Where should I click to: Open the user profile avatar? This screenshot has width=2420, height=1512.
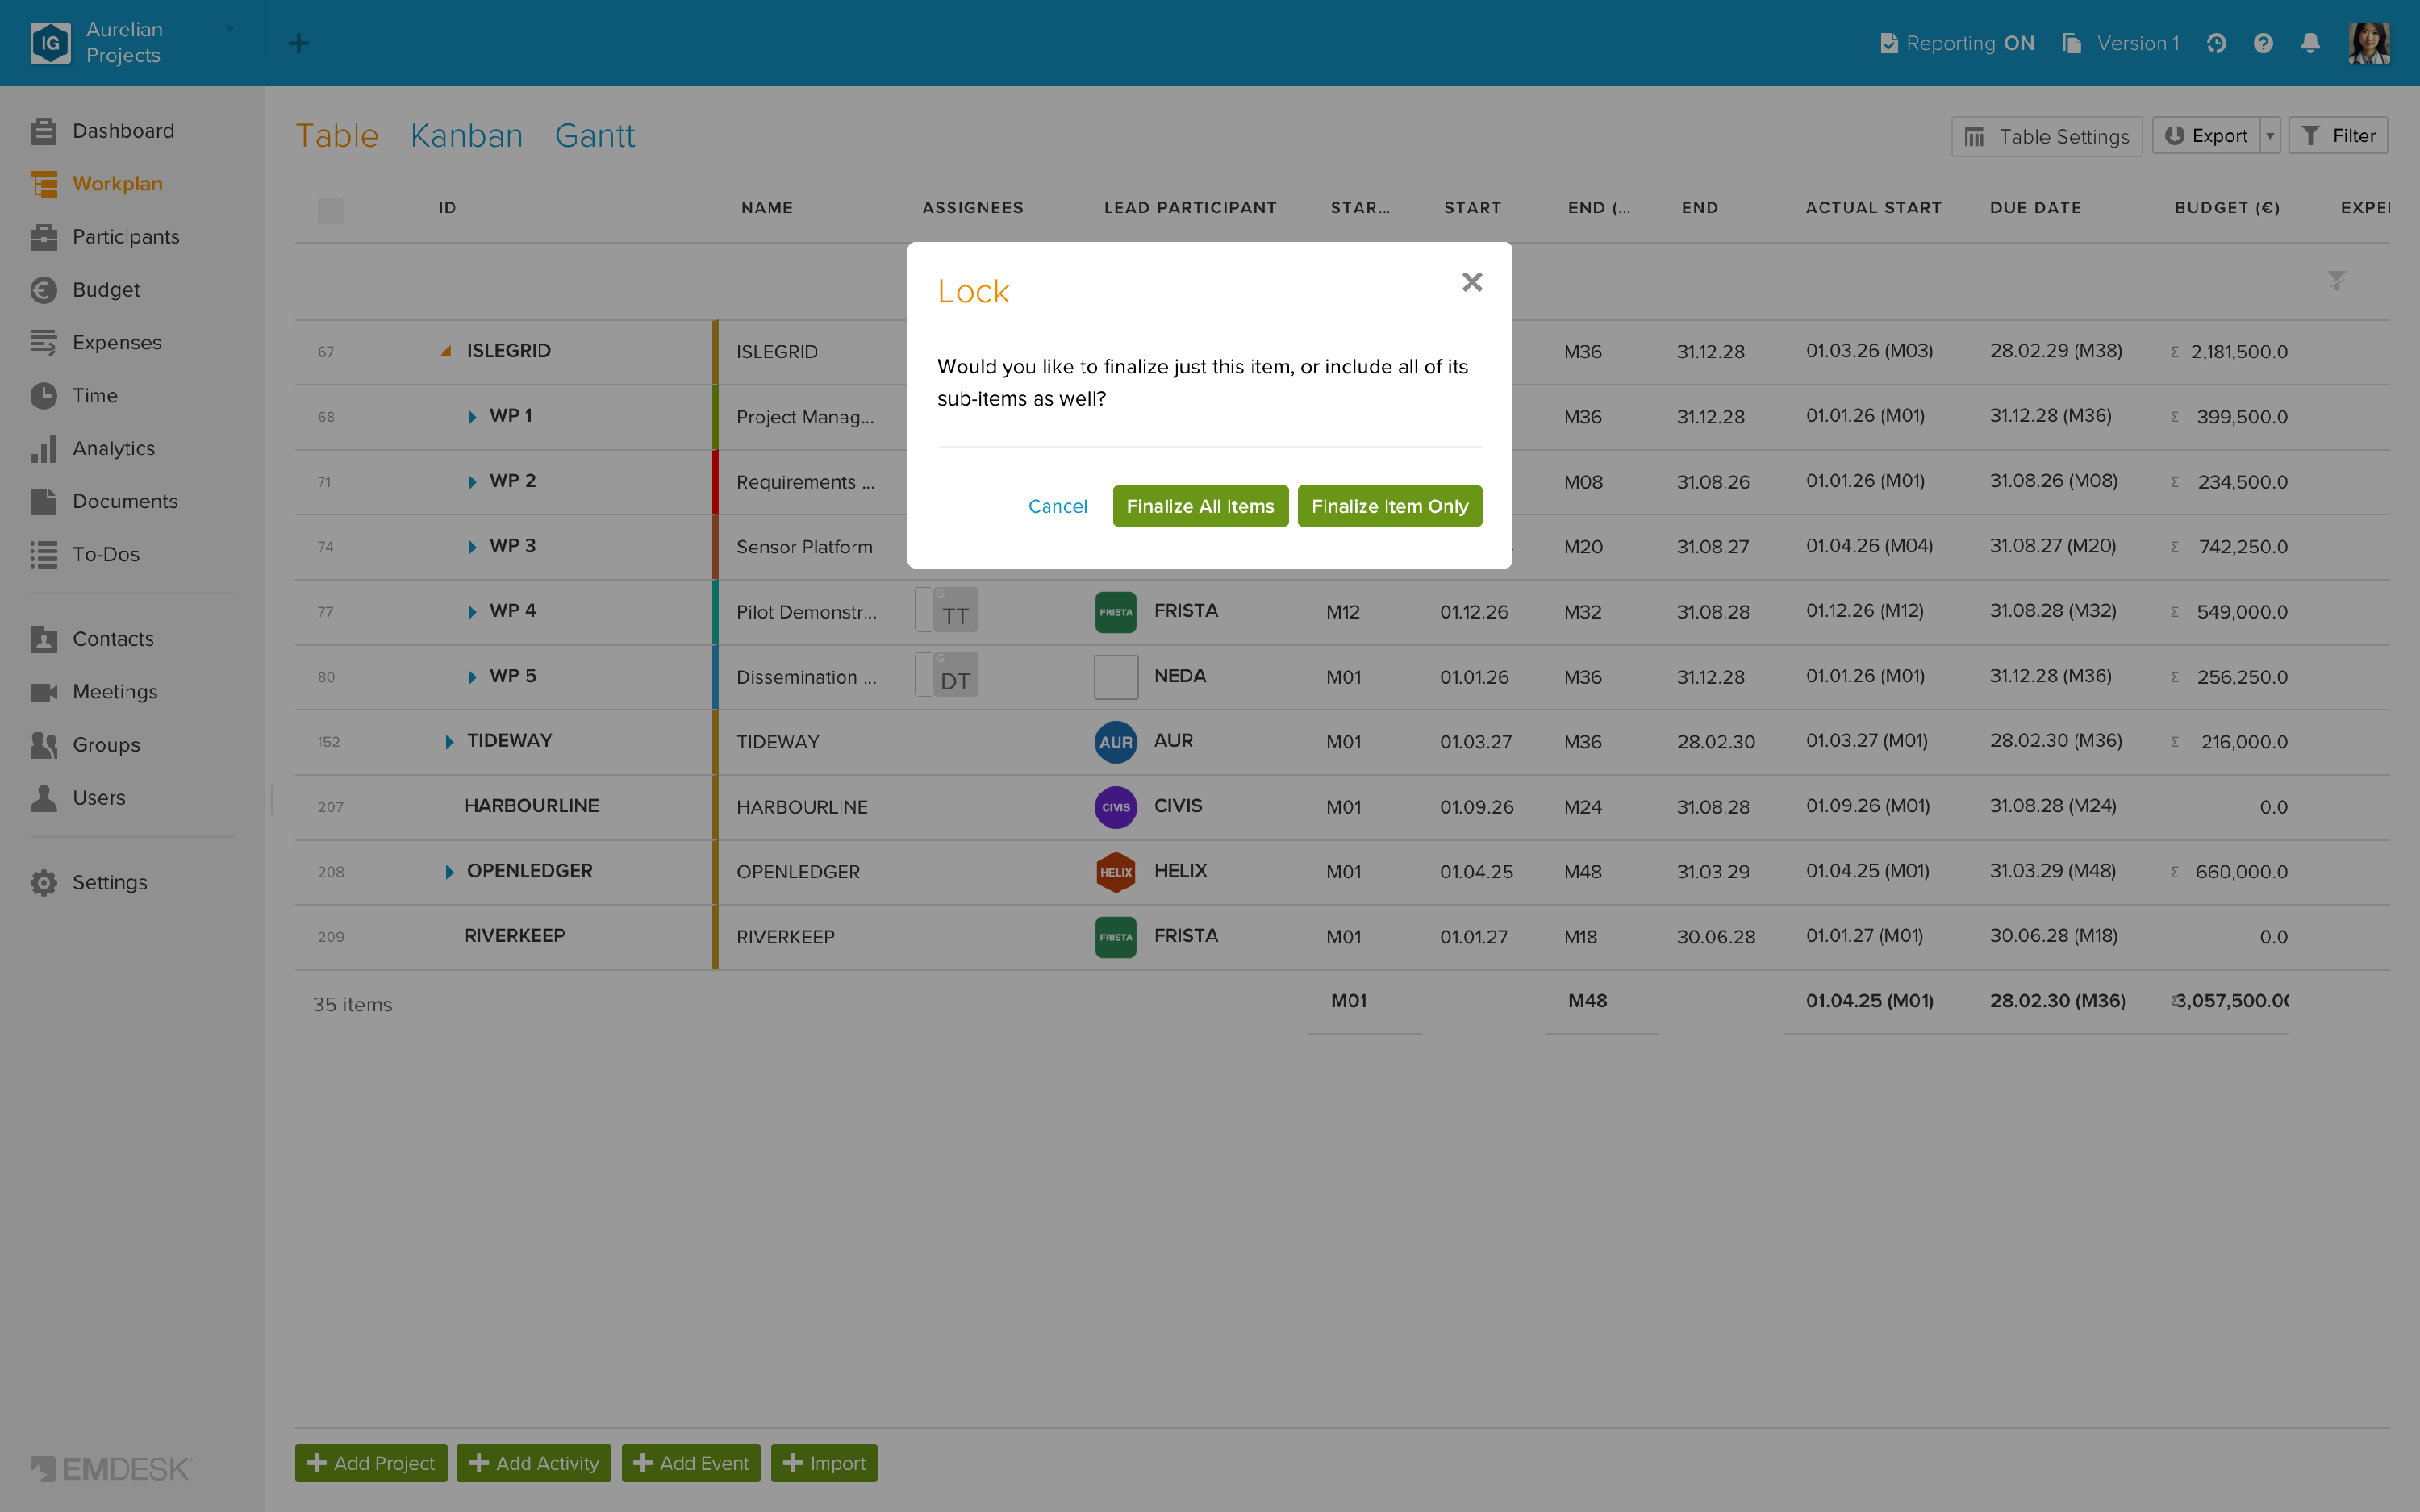[x=2369, y=43]
